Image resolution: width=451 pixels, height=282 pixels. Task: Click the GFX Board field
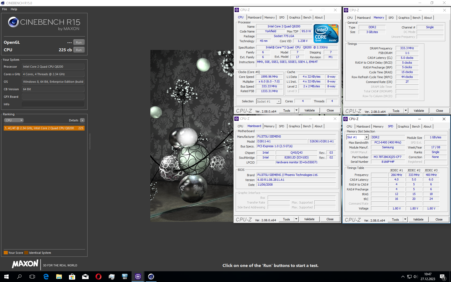click(53, 97)
